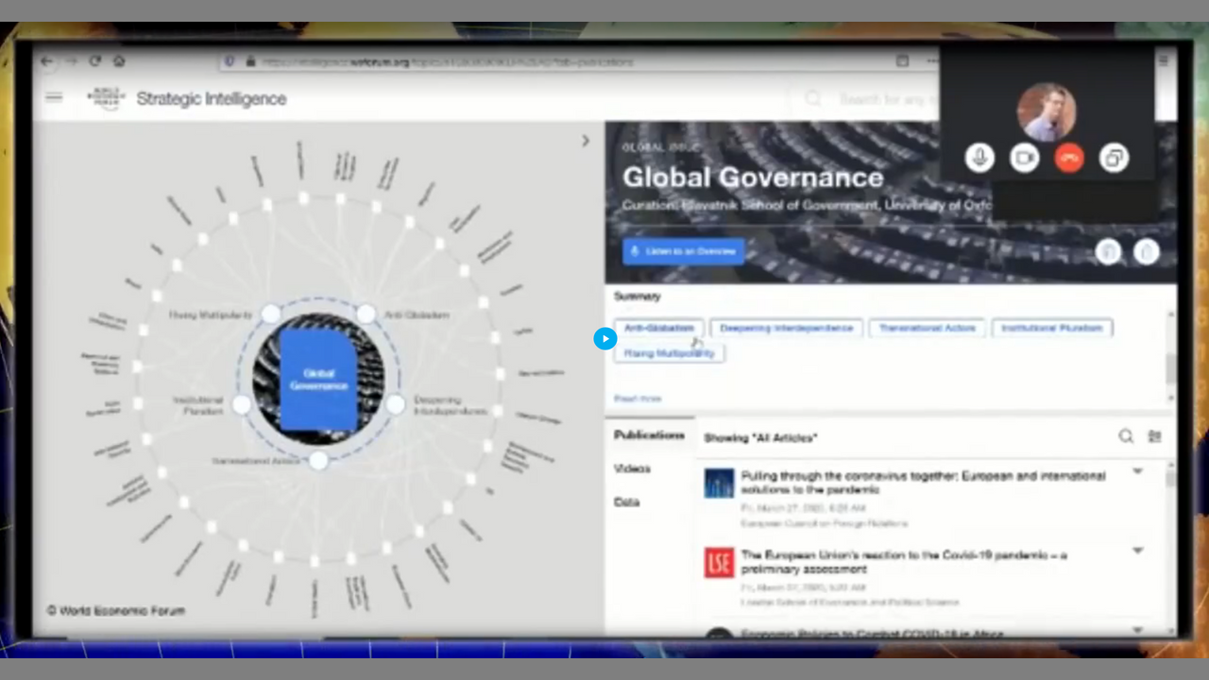Viewport: 1209px width, 680px height.
Task: Open the article filter settings icon
Action: click(1154, 436)
